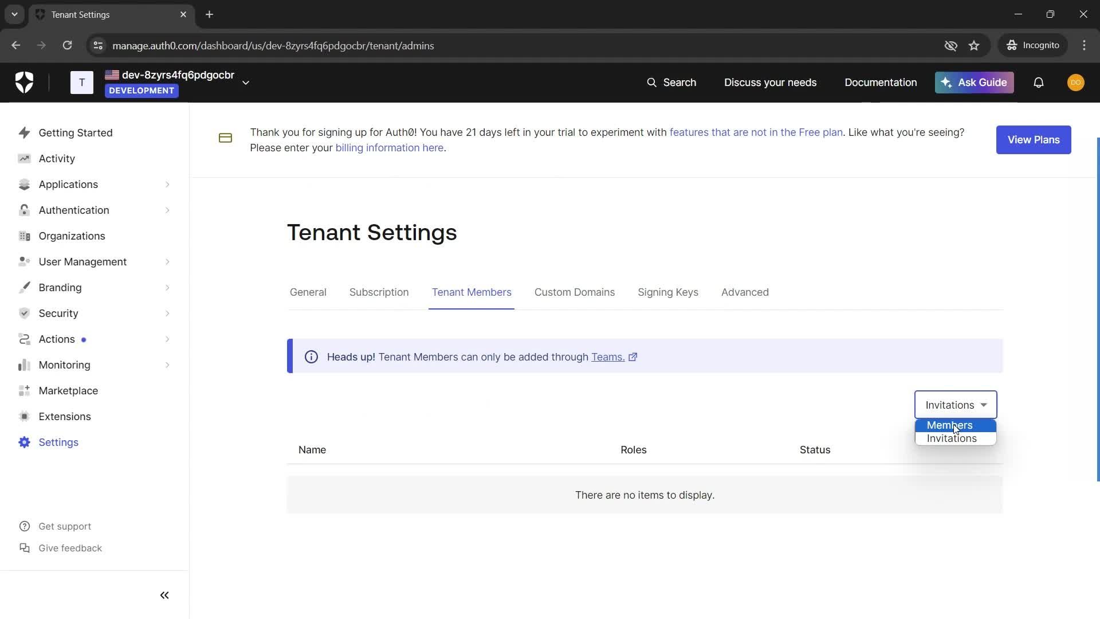Click the third-party cookies eye icon
The width and height of the screenshot is (1100, 619).
(x=950, y=45)
